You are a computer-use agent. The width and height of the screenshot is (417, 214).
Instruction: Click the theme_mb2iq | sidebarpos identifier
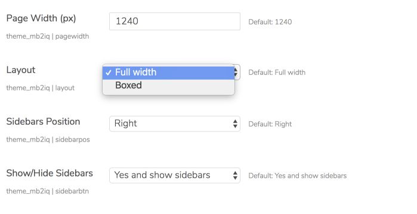[48, 140]
